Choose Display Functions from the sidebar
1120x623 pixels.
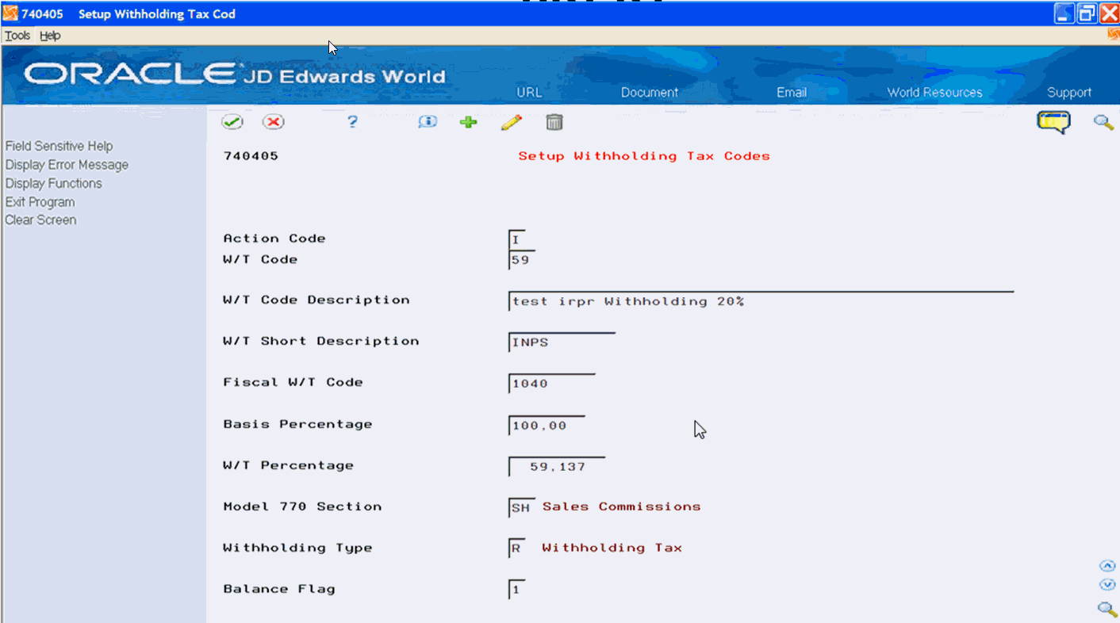point(54,183)
